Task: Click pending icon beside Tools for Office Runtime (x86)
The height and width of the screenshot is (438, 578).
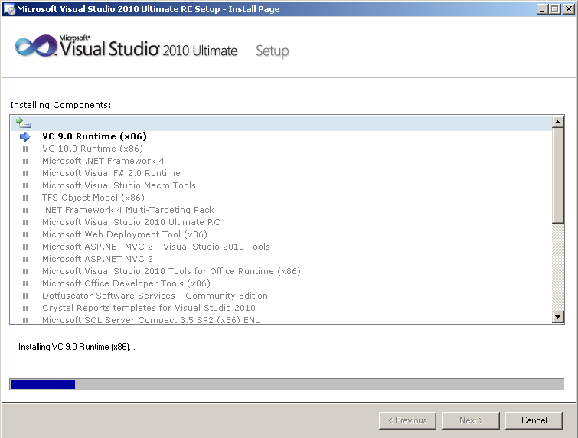Action: click(x=25, y=271)
